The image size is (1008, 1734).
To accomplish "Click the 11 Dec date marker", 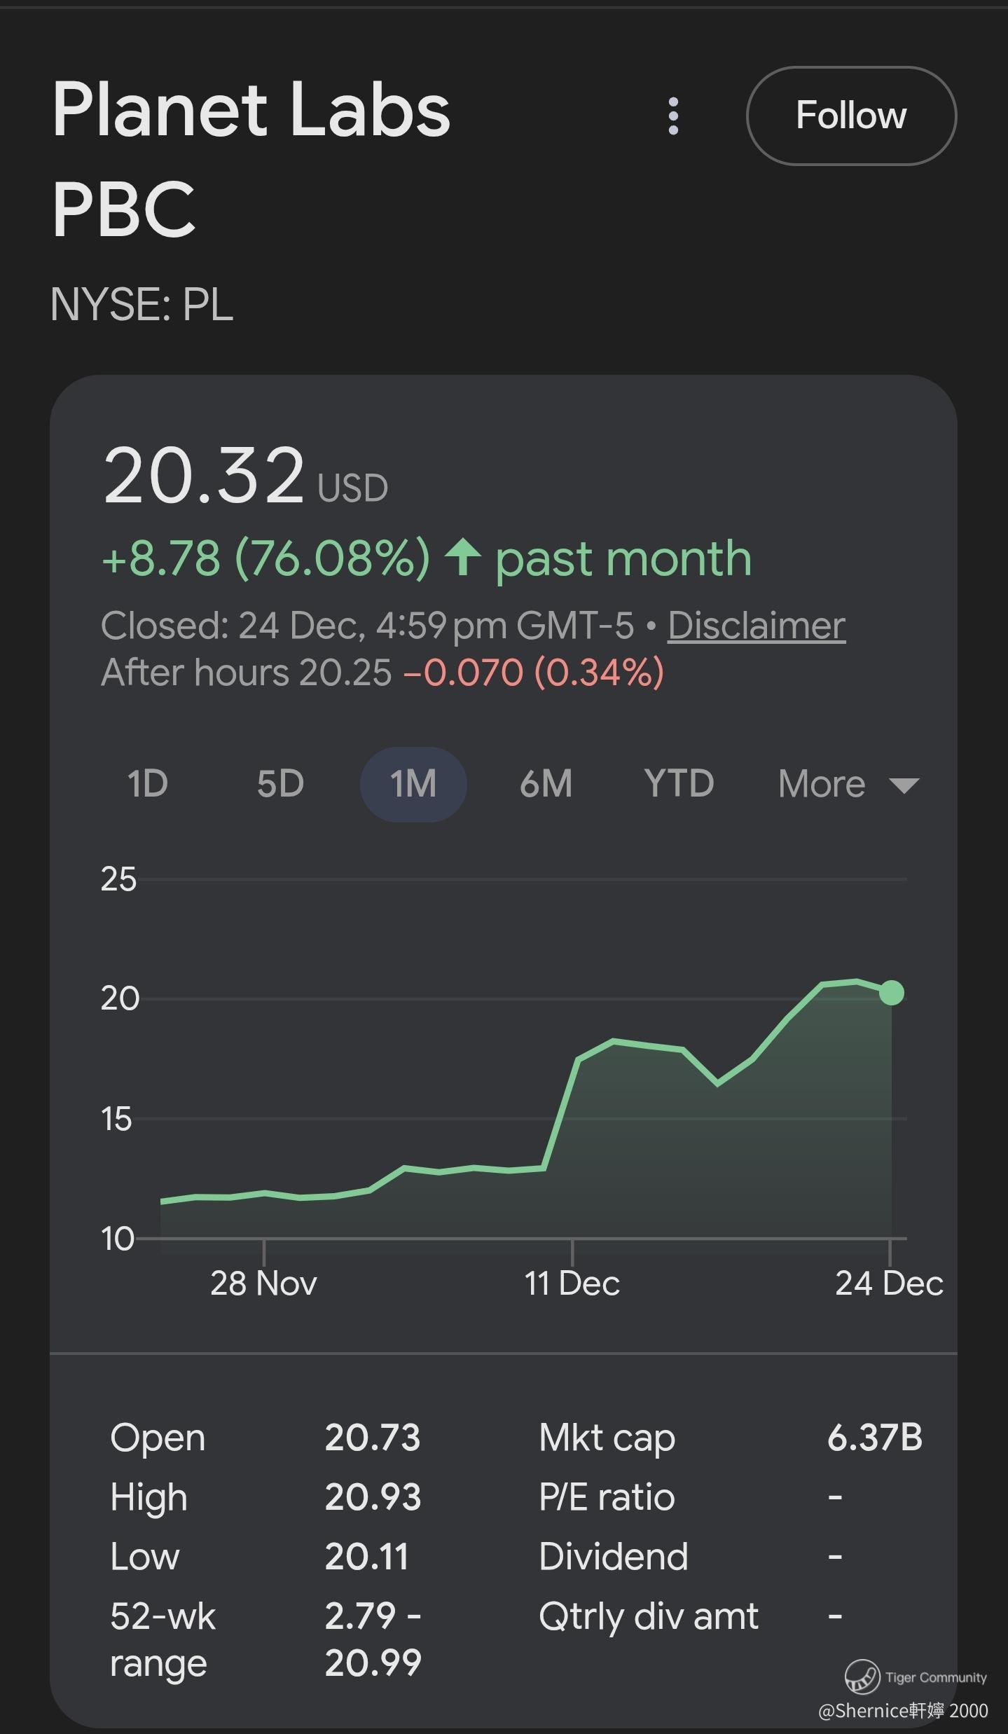I will 572,1283.
